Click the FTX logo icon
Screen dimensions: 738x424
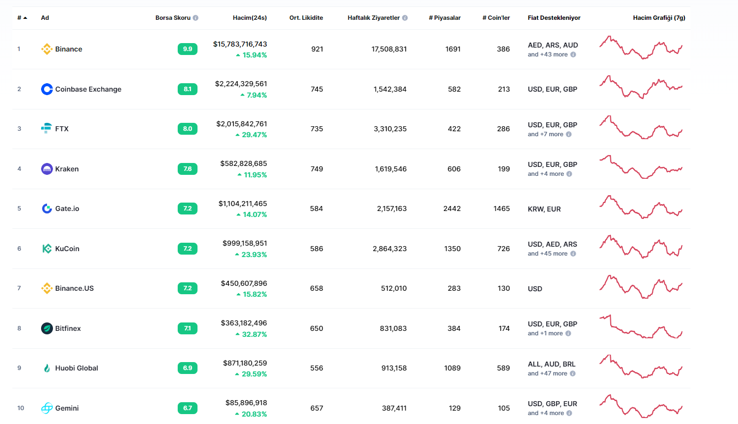pos(47,128)
